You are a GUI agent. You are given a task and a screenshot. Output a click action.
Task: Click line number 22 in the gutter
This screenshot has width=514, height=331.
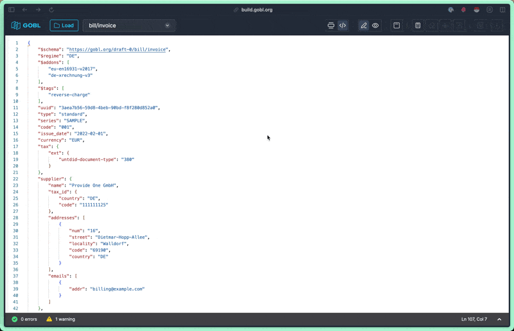point(15,179)
